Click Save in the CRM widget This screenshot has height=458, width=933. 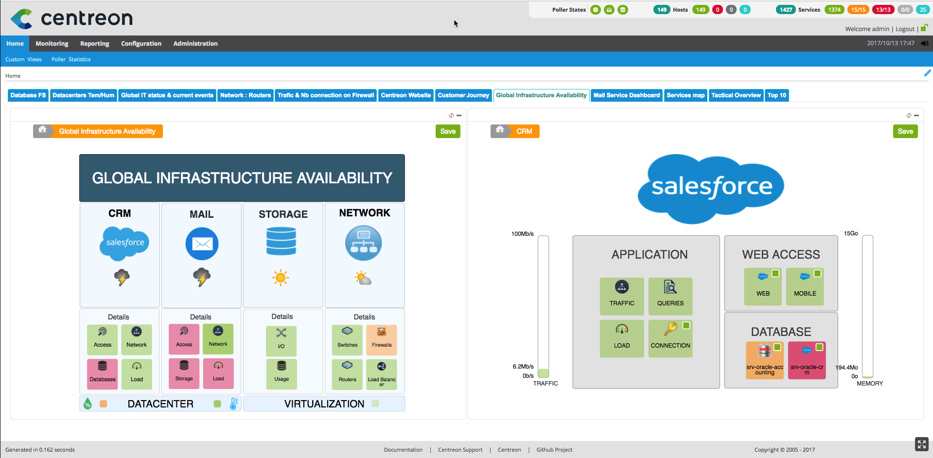coord(905,131)
